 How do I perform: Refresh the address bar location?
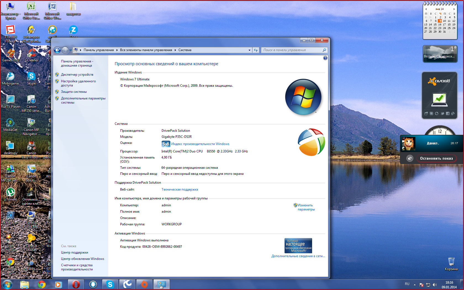click(256, 50)
